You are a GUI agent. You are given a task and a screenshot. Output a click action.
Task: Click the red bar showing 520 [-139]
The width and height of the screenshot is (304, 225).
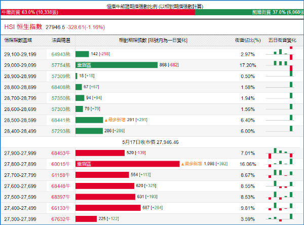(100, 153)
